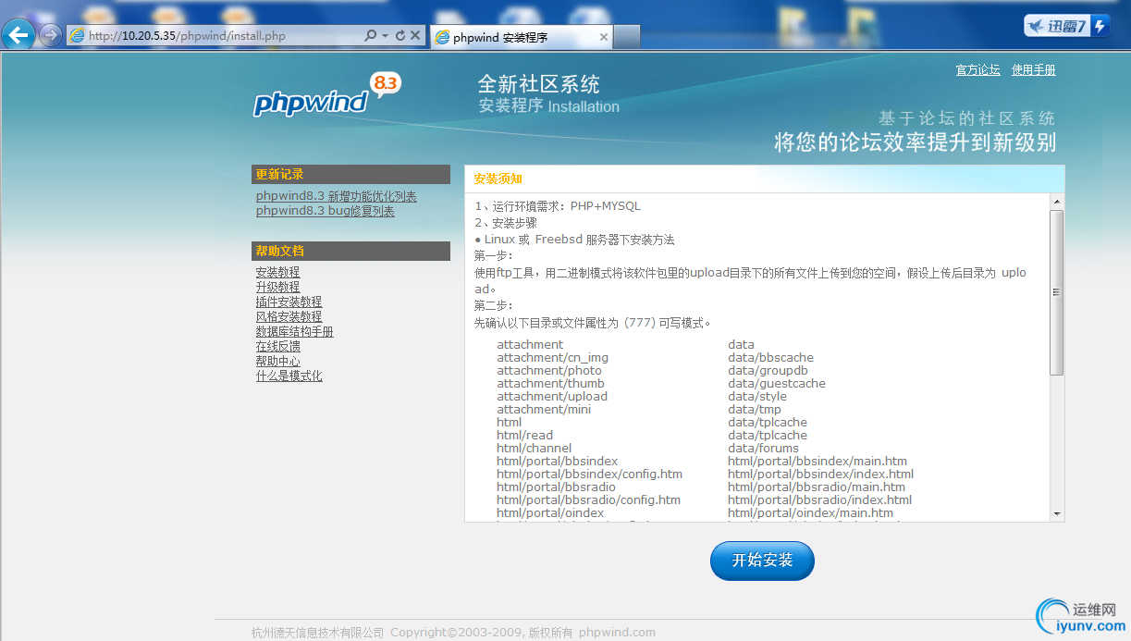Viewport: 1131px width, 641px height.
Task: Click the text attachment/photo
Action: [x=548, y=370]
